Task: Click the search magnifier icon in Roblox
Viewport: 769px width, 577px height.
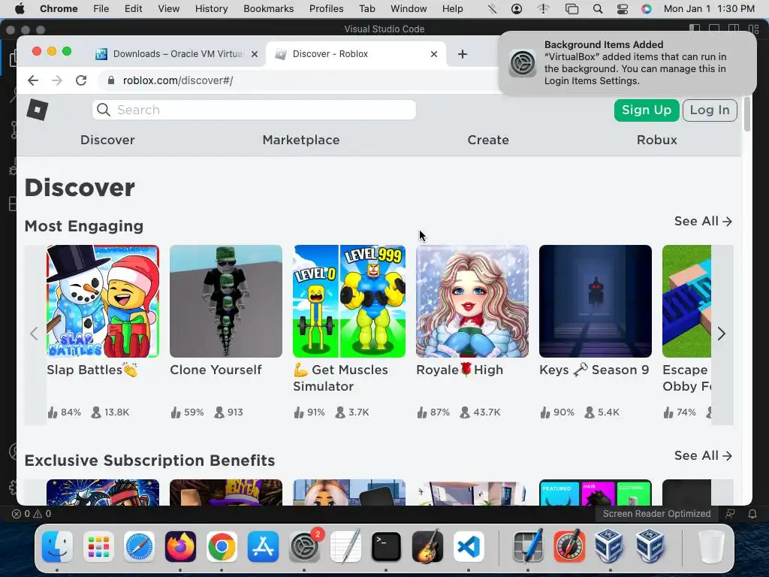Action: [104, 110]
